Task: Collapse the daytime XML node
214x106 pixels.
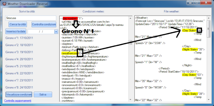Action: pos(60,44)
